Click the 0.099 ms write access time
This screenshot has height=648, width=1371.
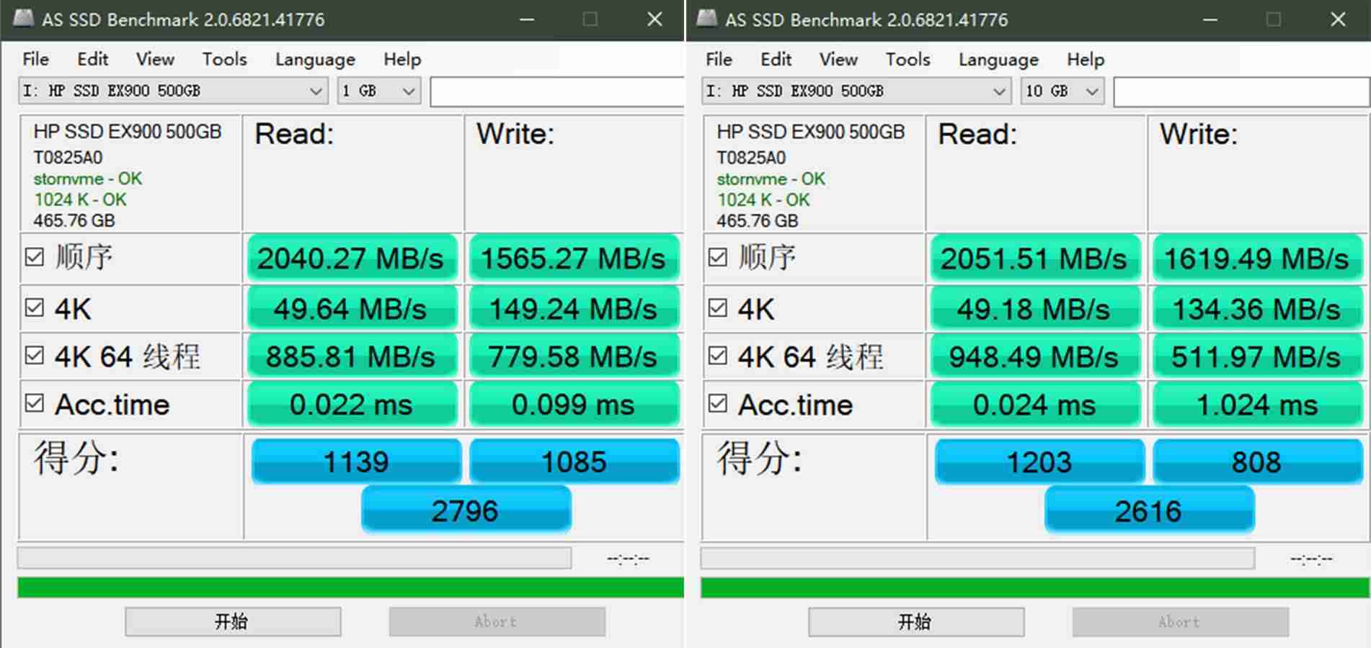coord(574,404)
